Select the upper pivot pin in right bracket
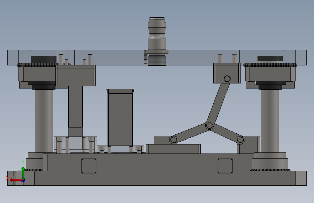Viewport: 314px width, 203px height. [x=227, y=79]
